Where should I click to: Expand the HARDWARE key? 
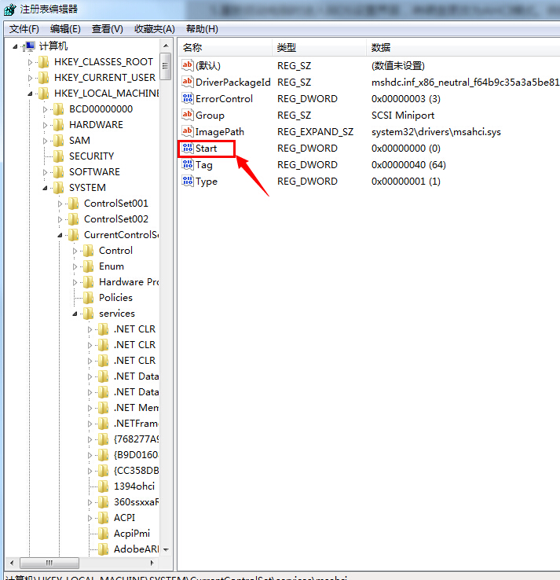45,125
